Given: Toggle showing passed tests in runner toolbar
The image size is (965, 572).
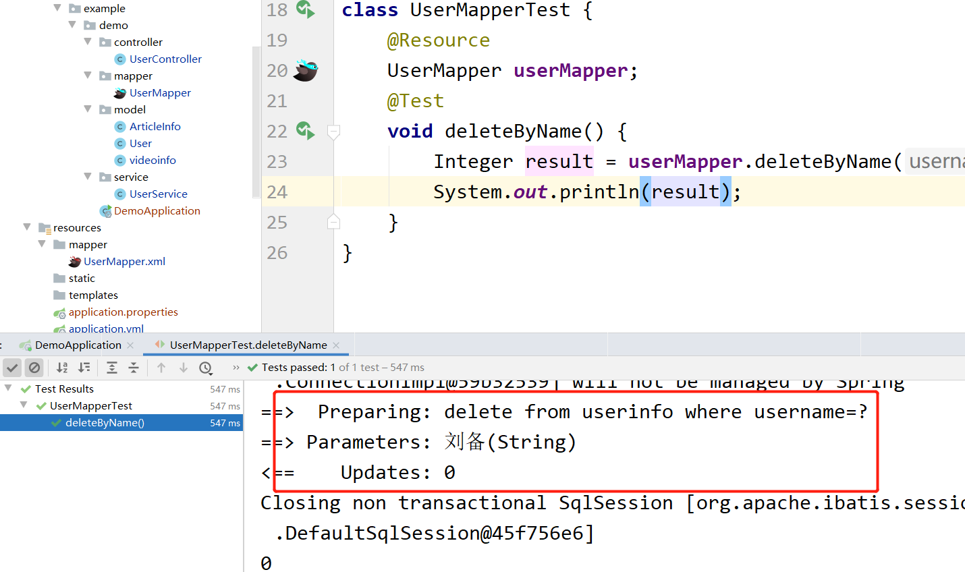Looking at the screenshot, I should tap(12, 368).
